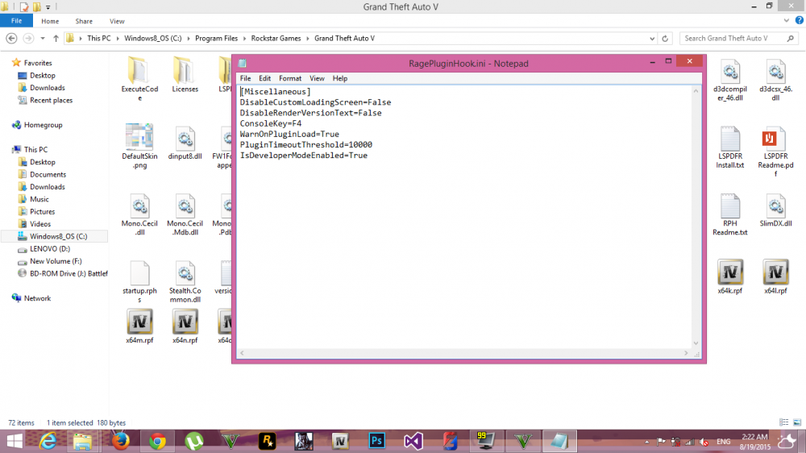The image size is (806, 453).
Task: Go up one folder level
Action: 56,39
